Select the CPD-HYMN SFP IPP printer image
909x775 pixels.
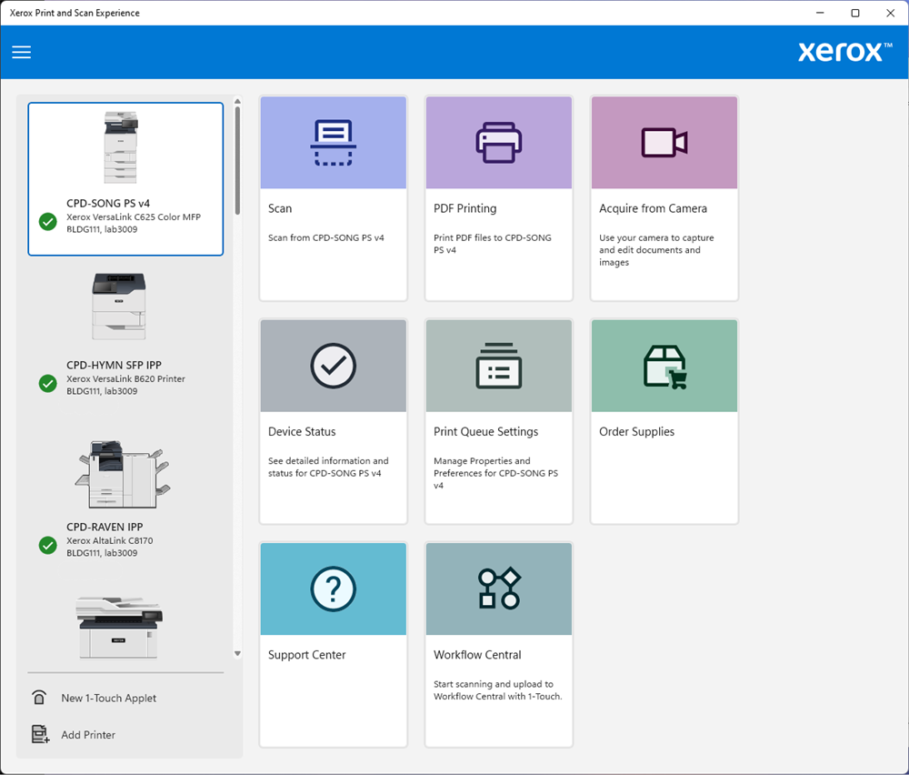(x=119, y=307)
